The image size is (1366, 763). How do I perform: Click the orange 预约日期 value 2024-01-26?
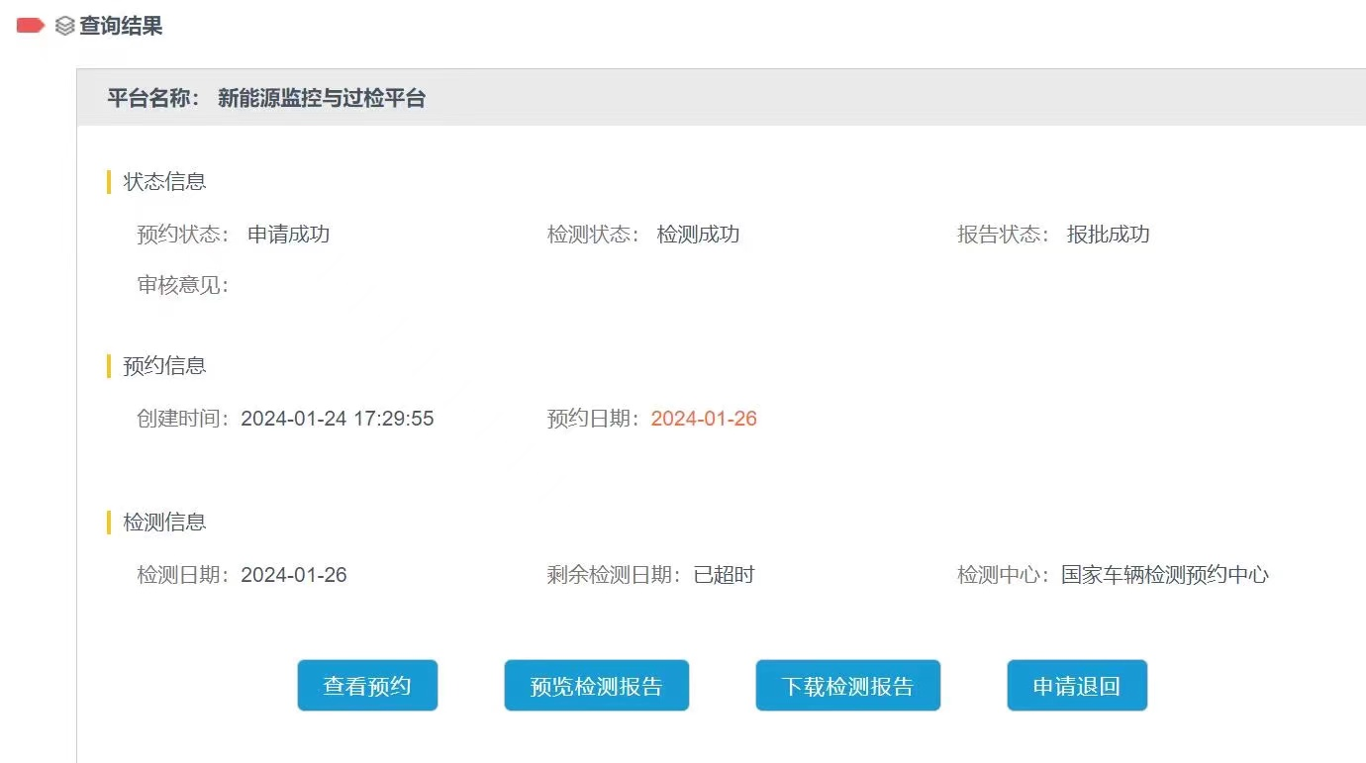point(704,419)
